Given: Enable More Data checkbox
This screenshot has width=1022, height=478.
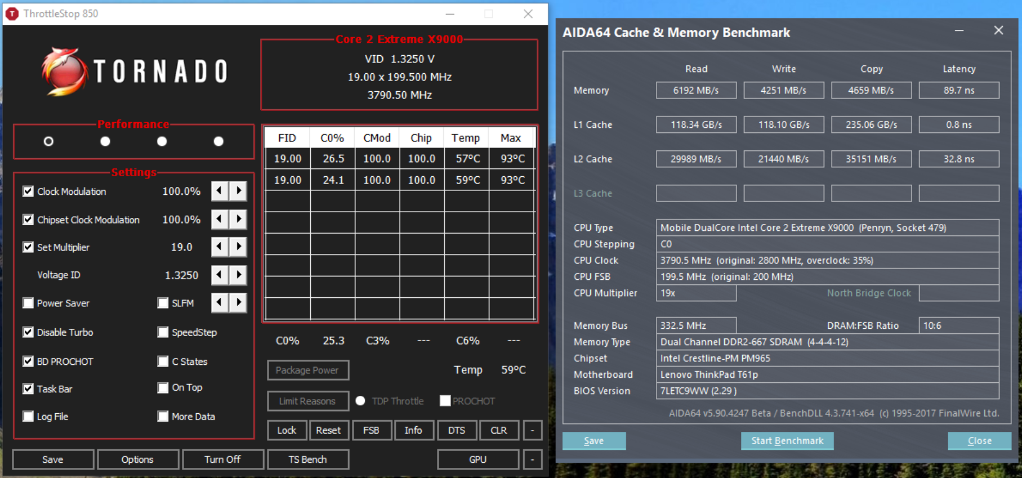Looking at the screenshot, I should (163, 416).
